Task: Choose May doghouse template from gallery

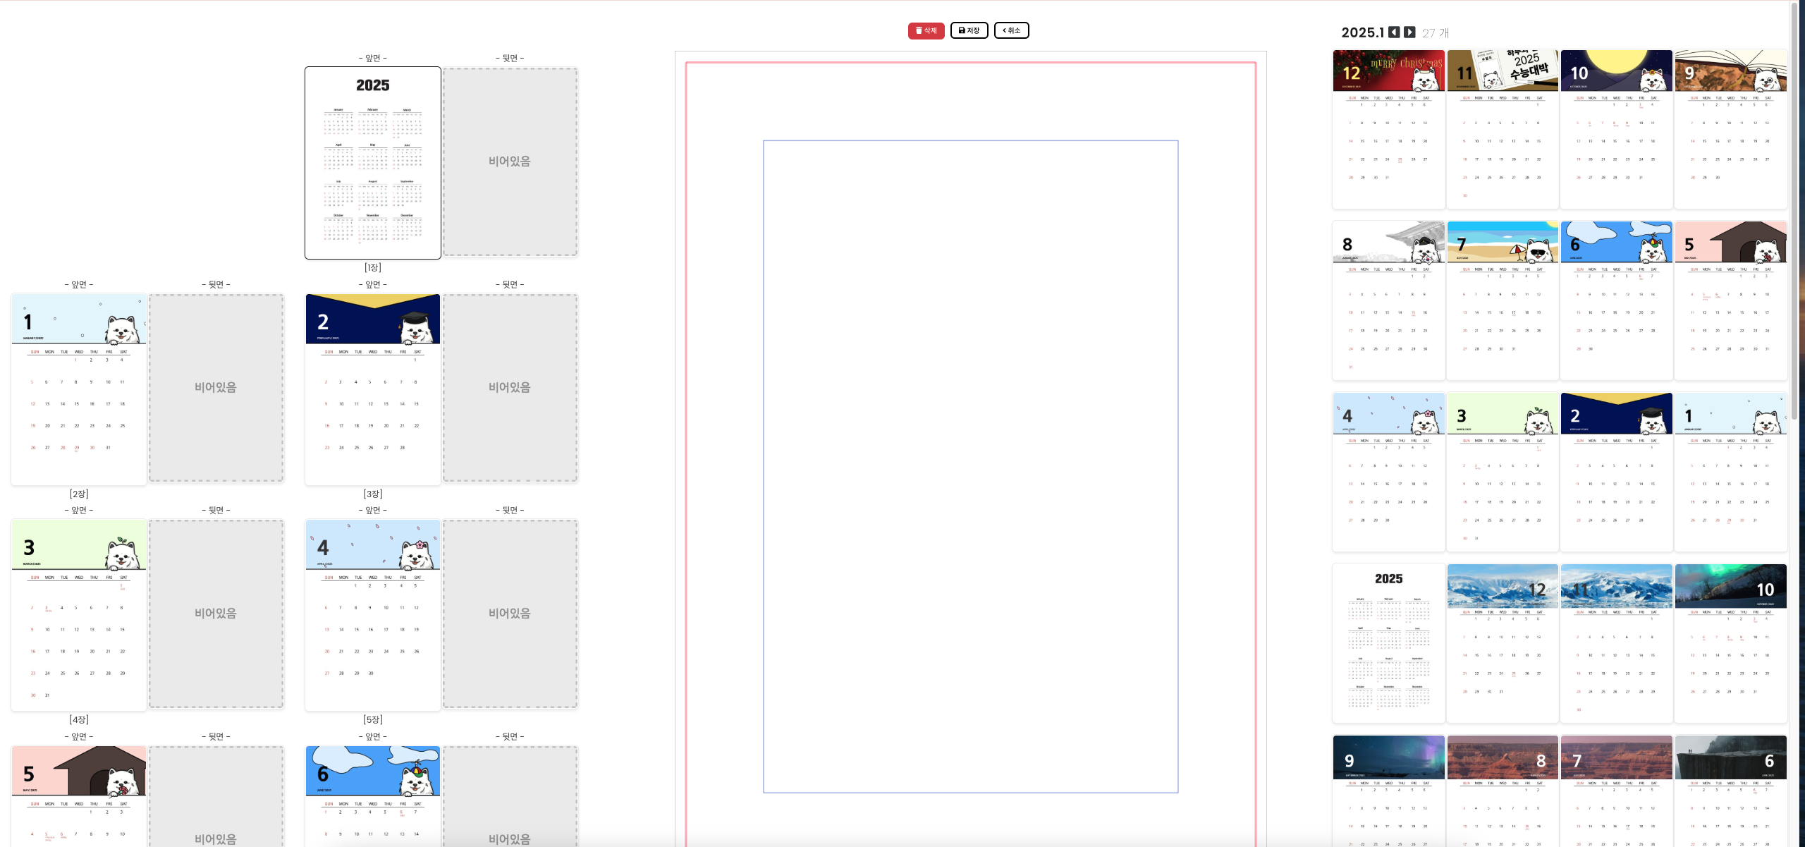Action: (1730, 300)
